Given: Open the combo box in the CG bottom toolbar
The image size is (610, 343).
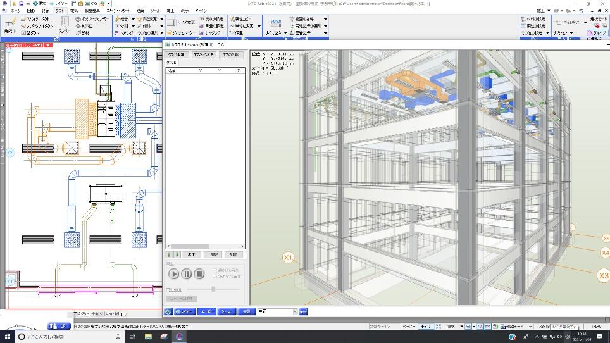Looking at the screenshot, I should pos(277,311).
